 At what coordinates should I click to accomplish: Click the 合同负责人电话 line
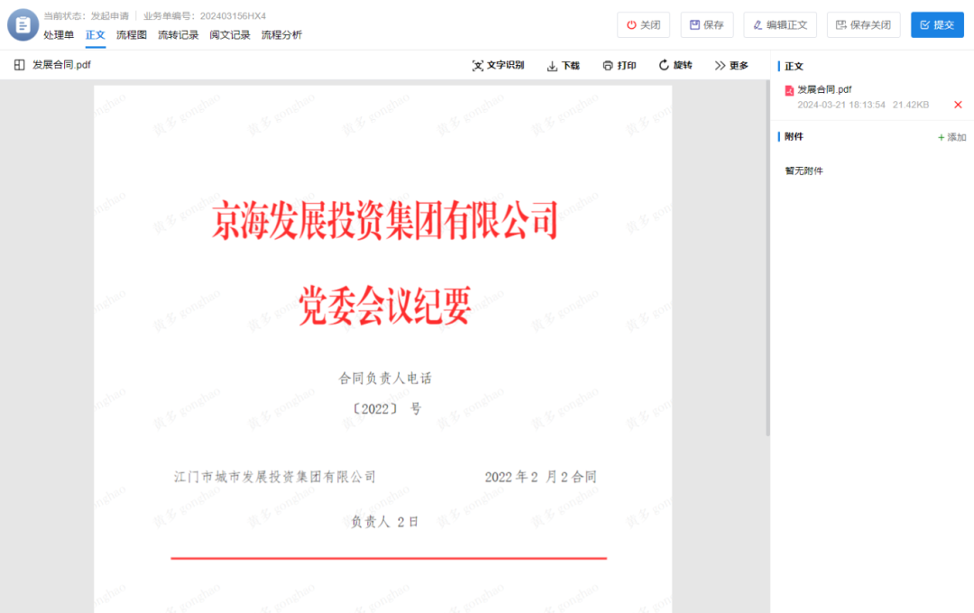(385, 379)
